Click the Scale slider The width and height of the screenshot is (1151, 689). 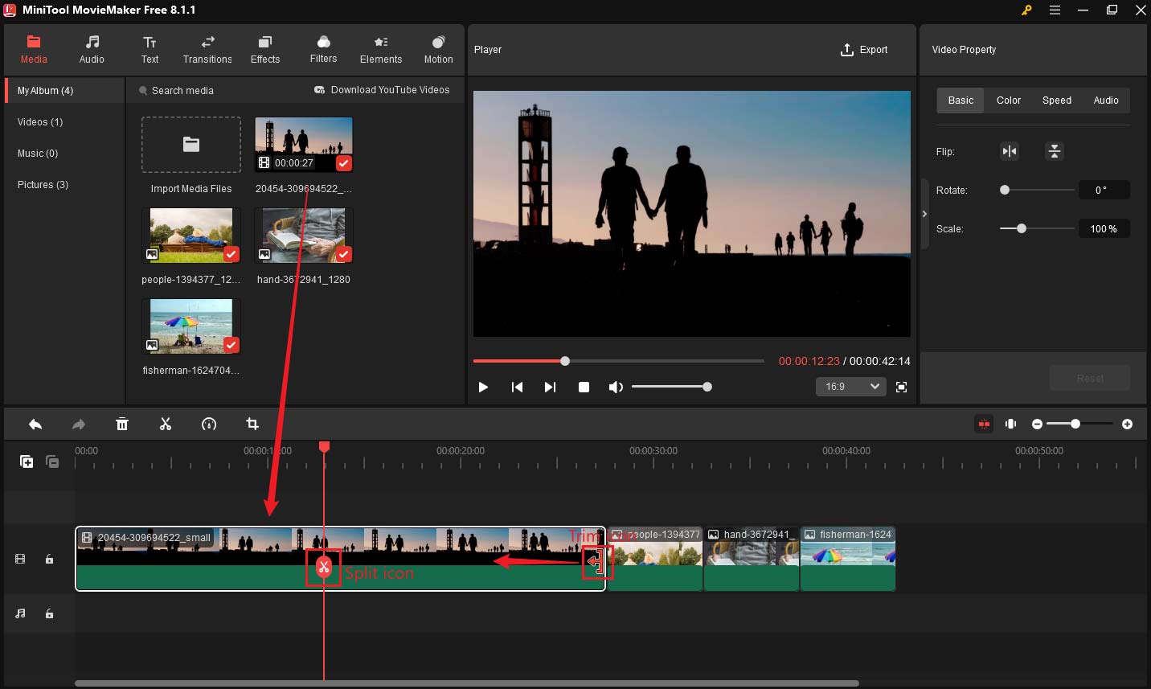tap(1037, 228)
